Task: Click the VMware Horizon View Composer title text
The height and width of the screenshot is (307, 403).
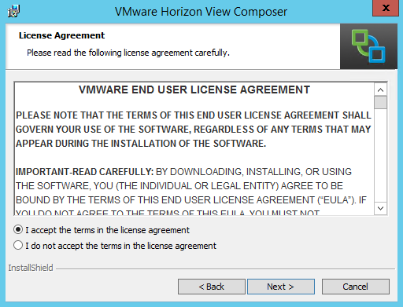Action: [201, 12]
